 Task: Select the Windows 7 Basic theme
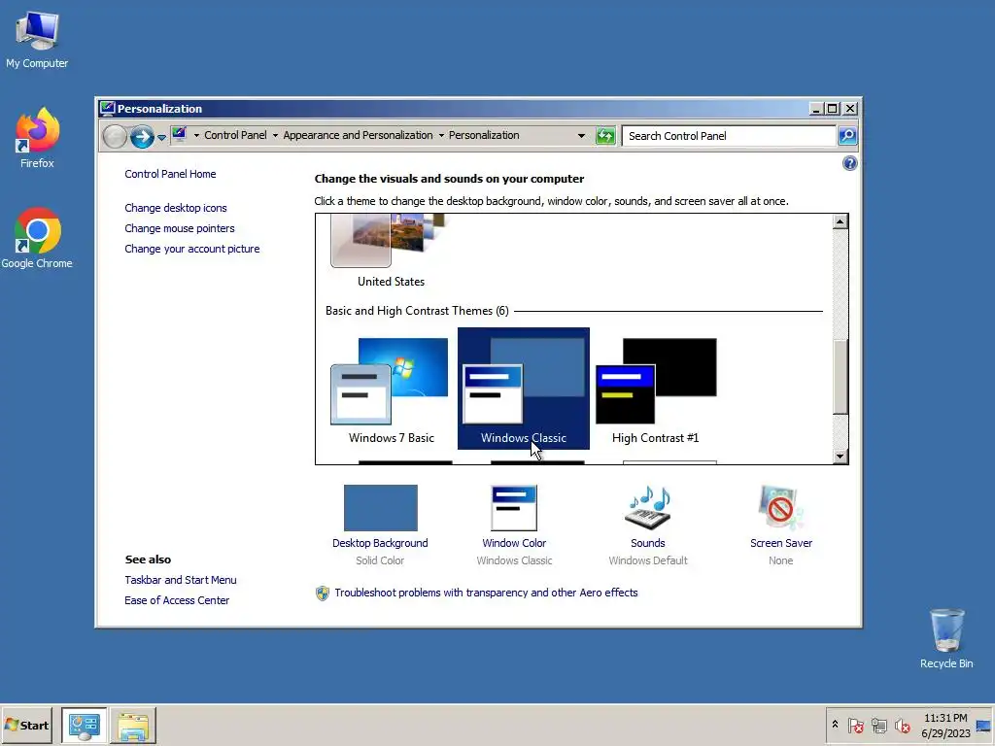(x=392, y=389)
